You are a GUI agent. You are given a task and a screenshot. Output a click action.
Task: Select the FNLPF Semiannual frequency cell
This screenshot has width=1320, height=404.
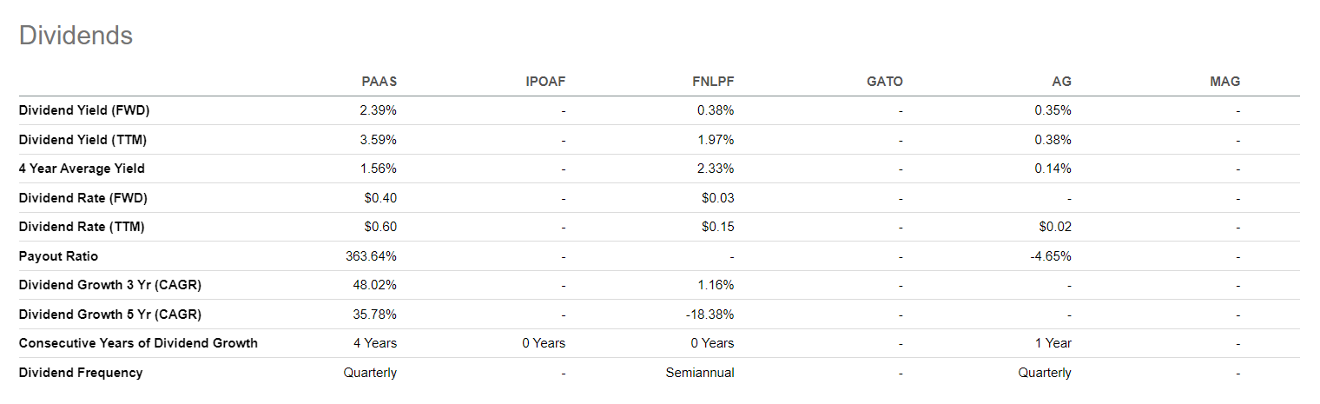(700, 373)
